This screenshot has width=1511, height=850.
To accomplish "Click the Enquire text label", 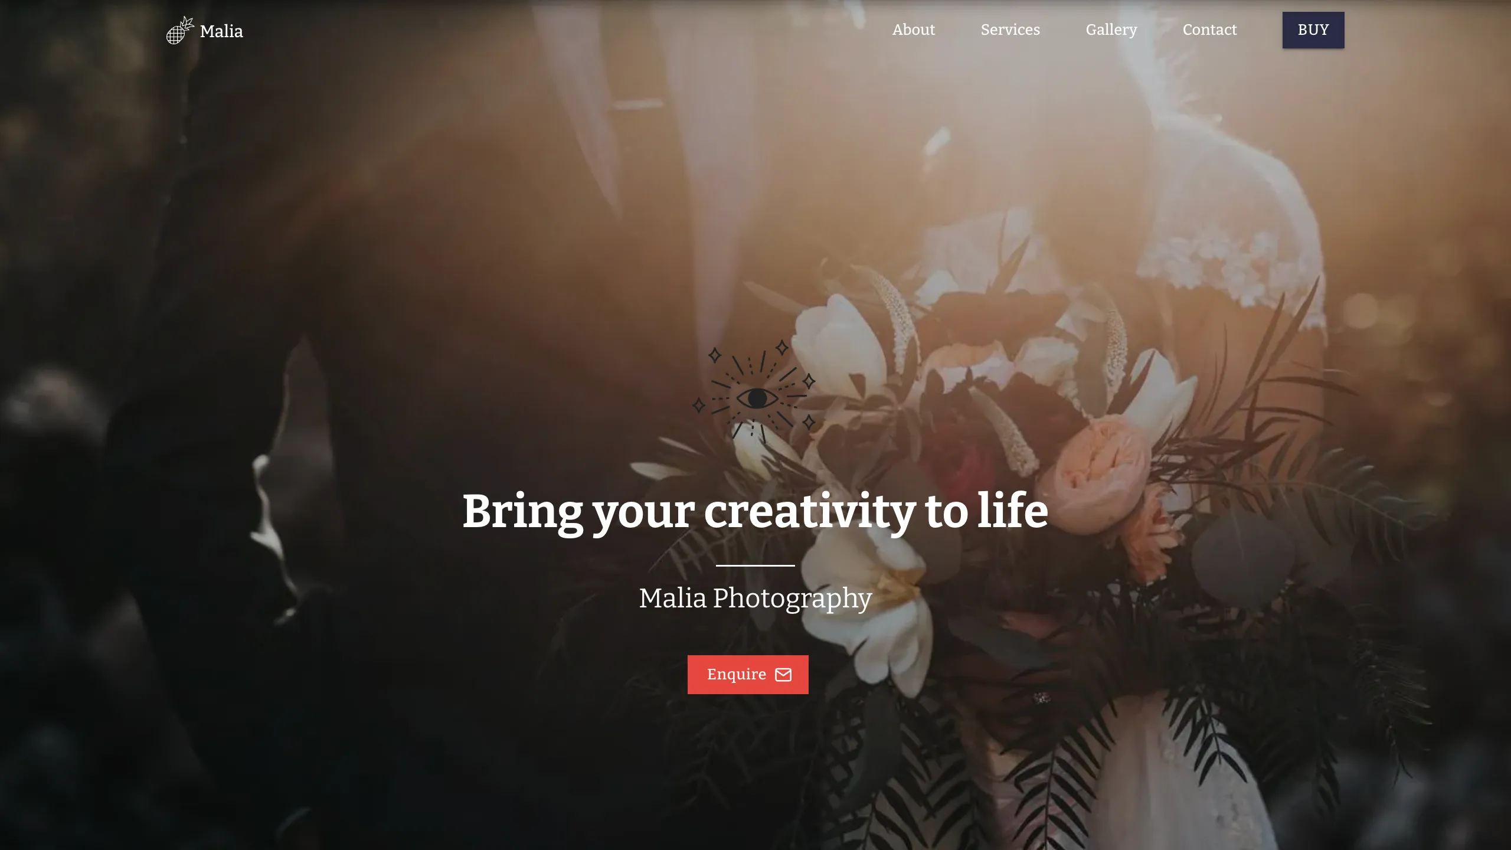I will [736, 674].
